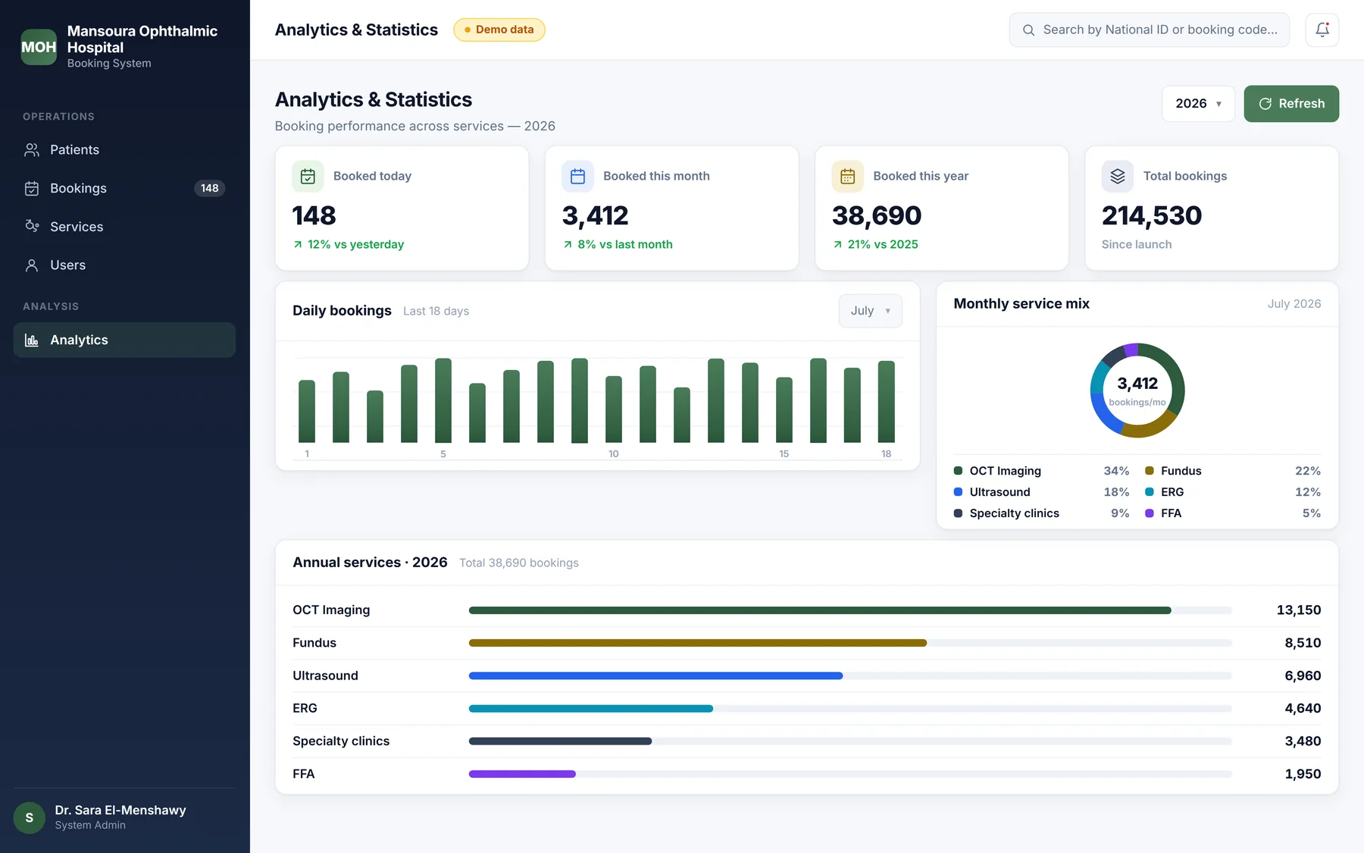Viewport: 1364px width, 853px height.
Task: Click the Ultrasound annual progress bar
Action: point(850,676)
